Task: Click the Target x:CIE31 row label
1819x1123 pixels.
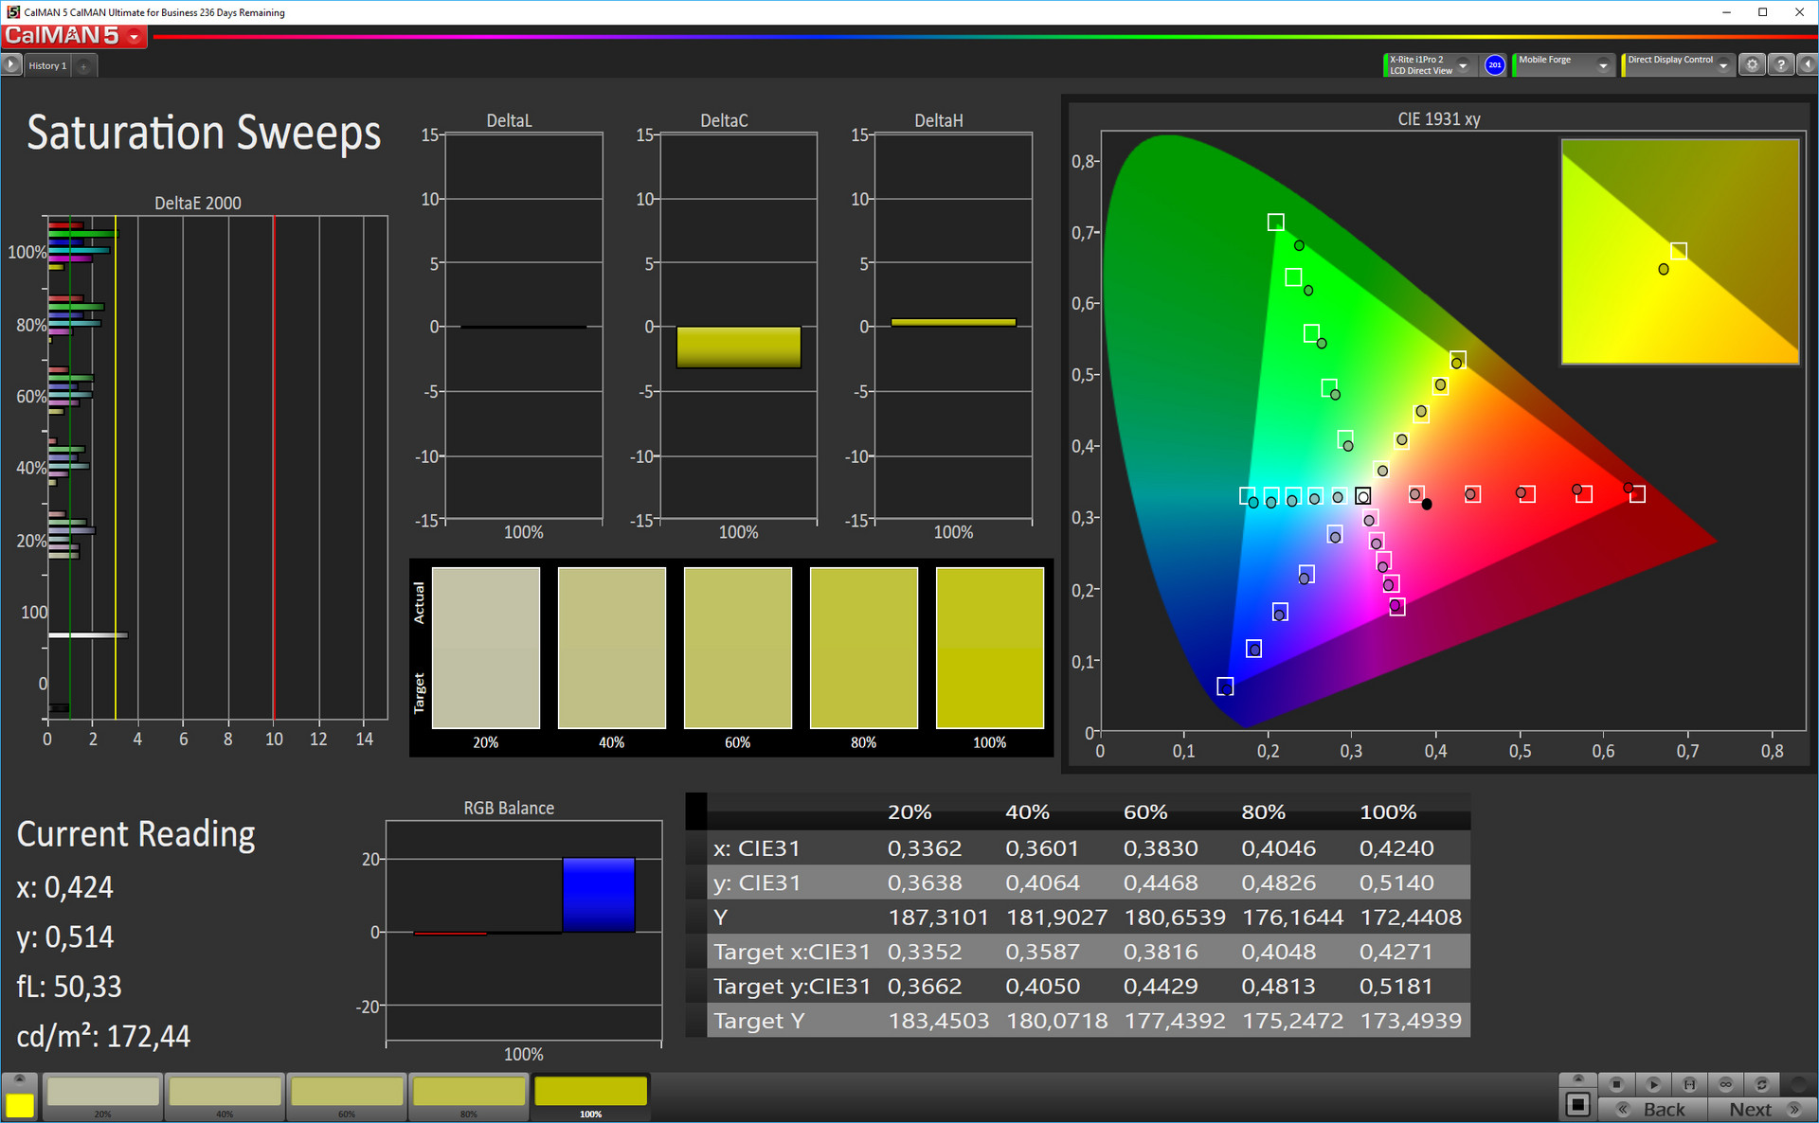Action: click(x=791, y=952)
